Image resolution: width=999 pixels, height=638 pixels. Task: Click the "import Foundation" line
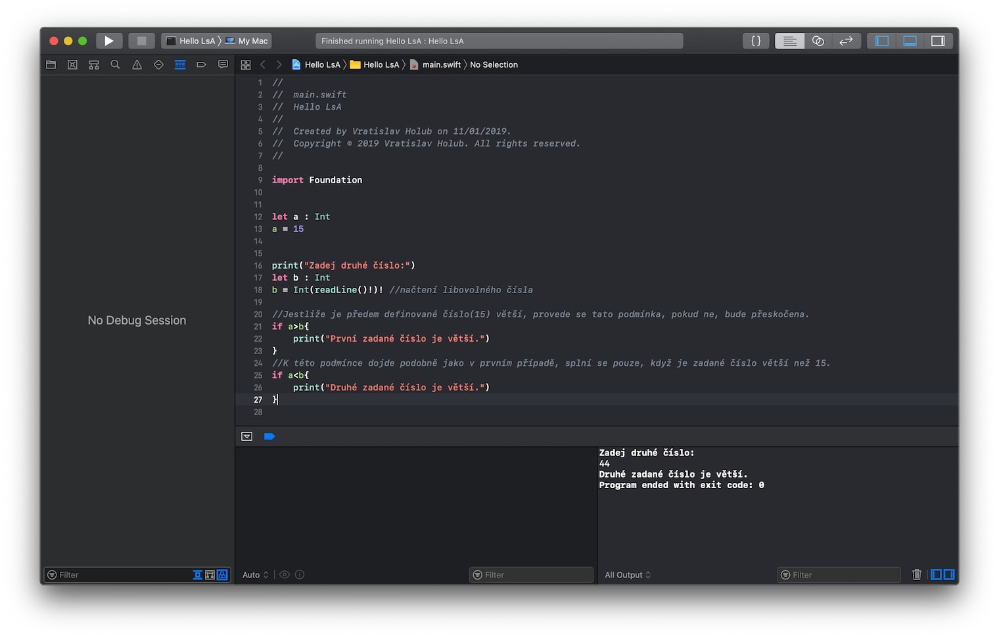[317, 180]
